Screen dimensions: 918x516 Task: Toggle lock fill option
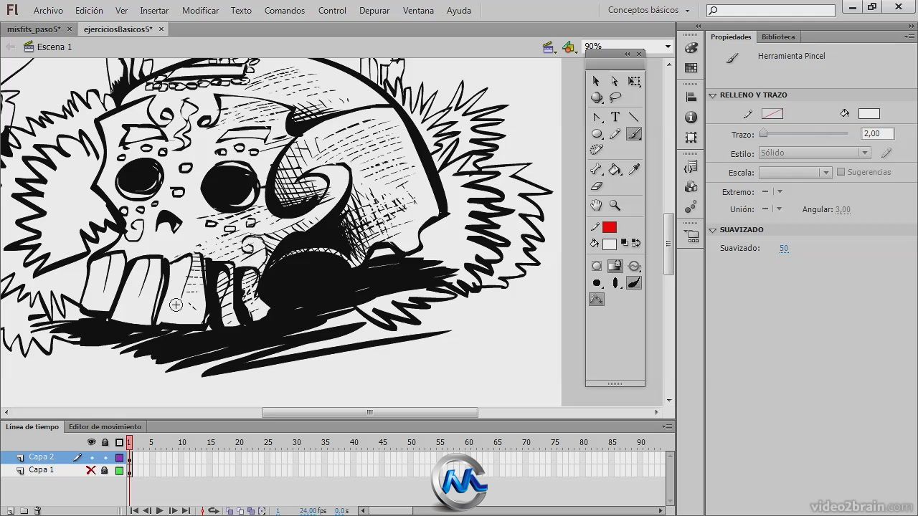coord(615,266)
